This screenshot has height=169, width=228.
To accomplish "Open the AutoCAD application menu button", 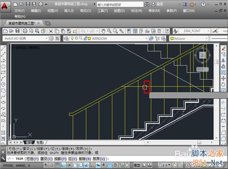I will point(5,7).
